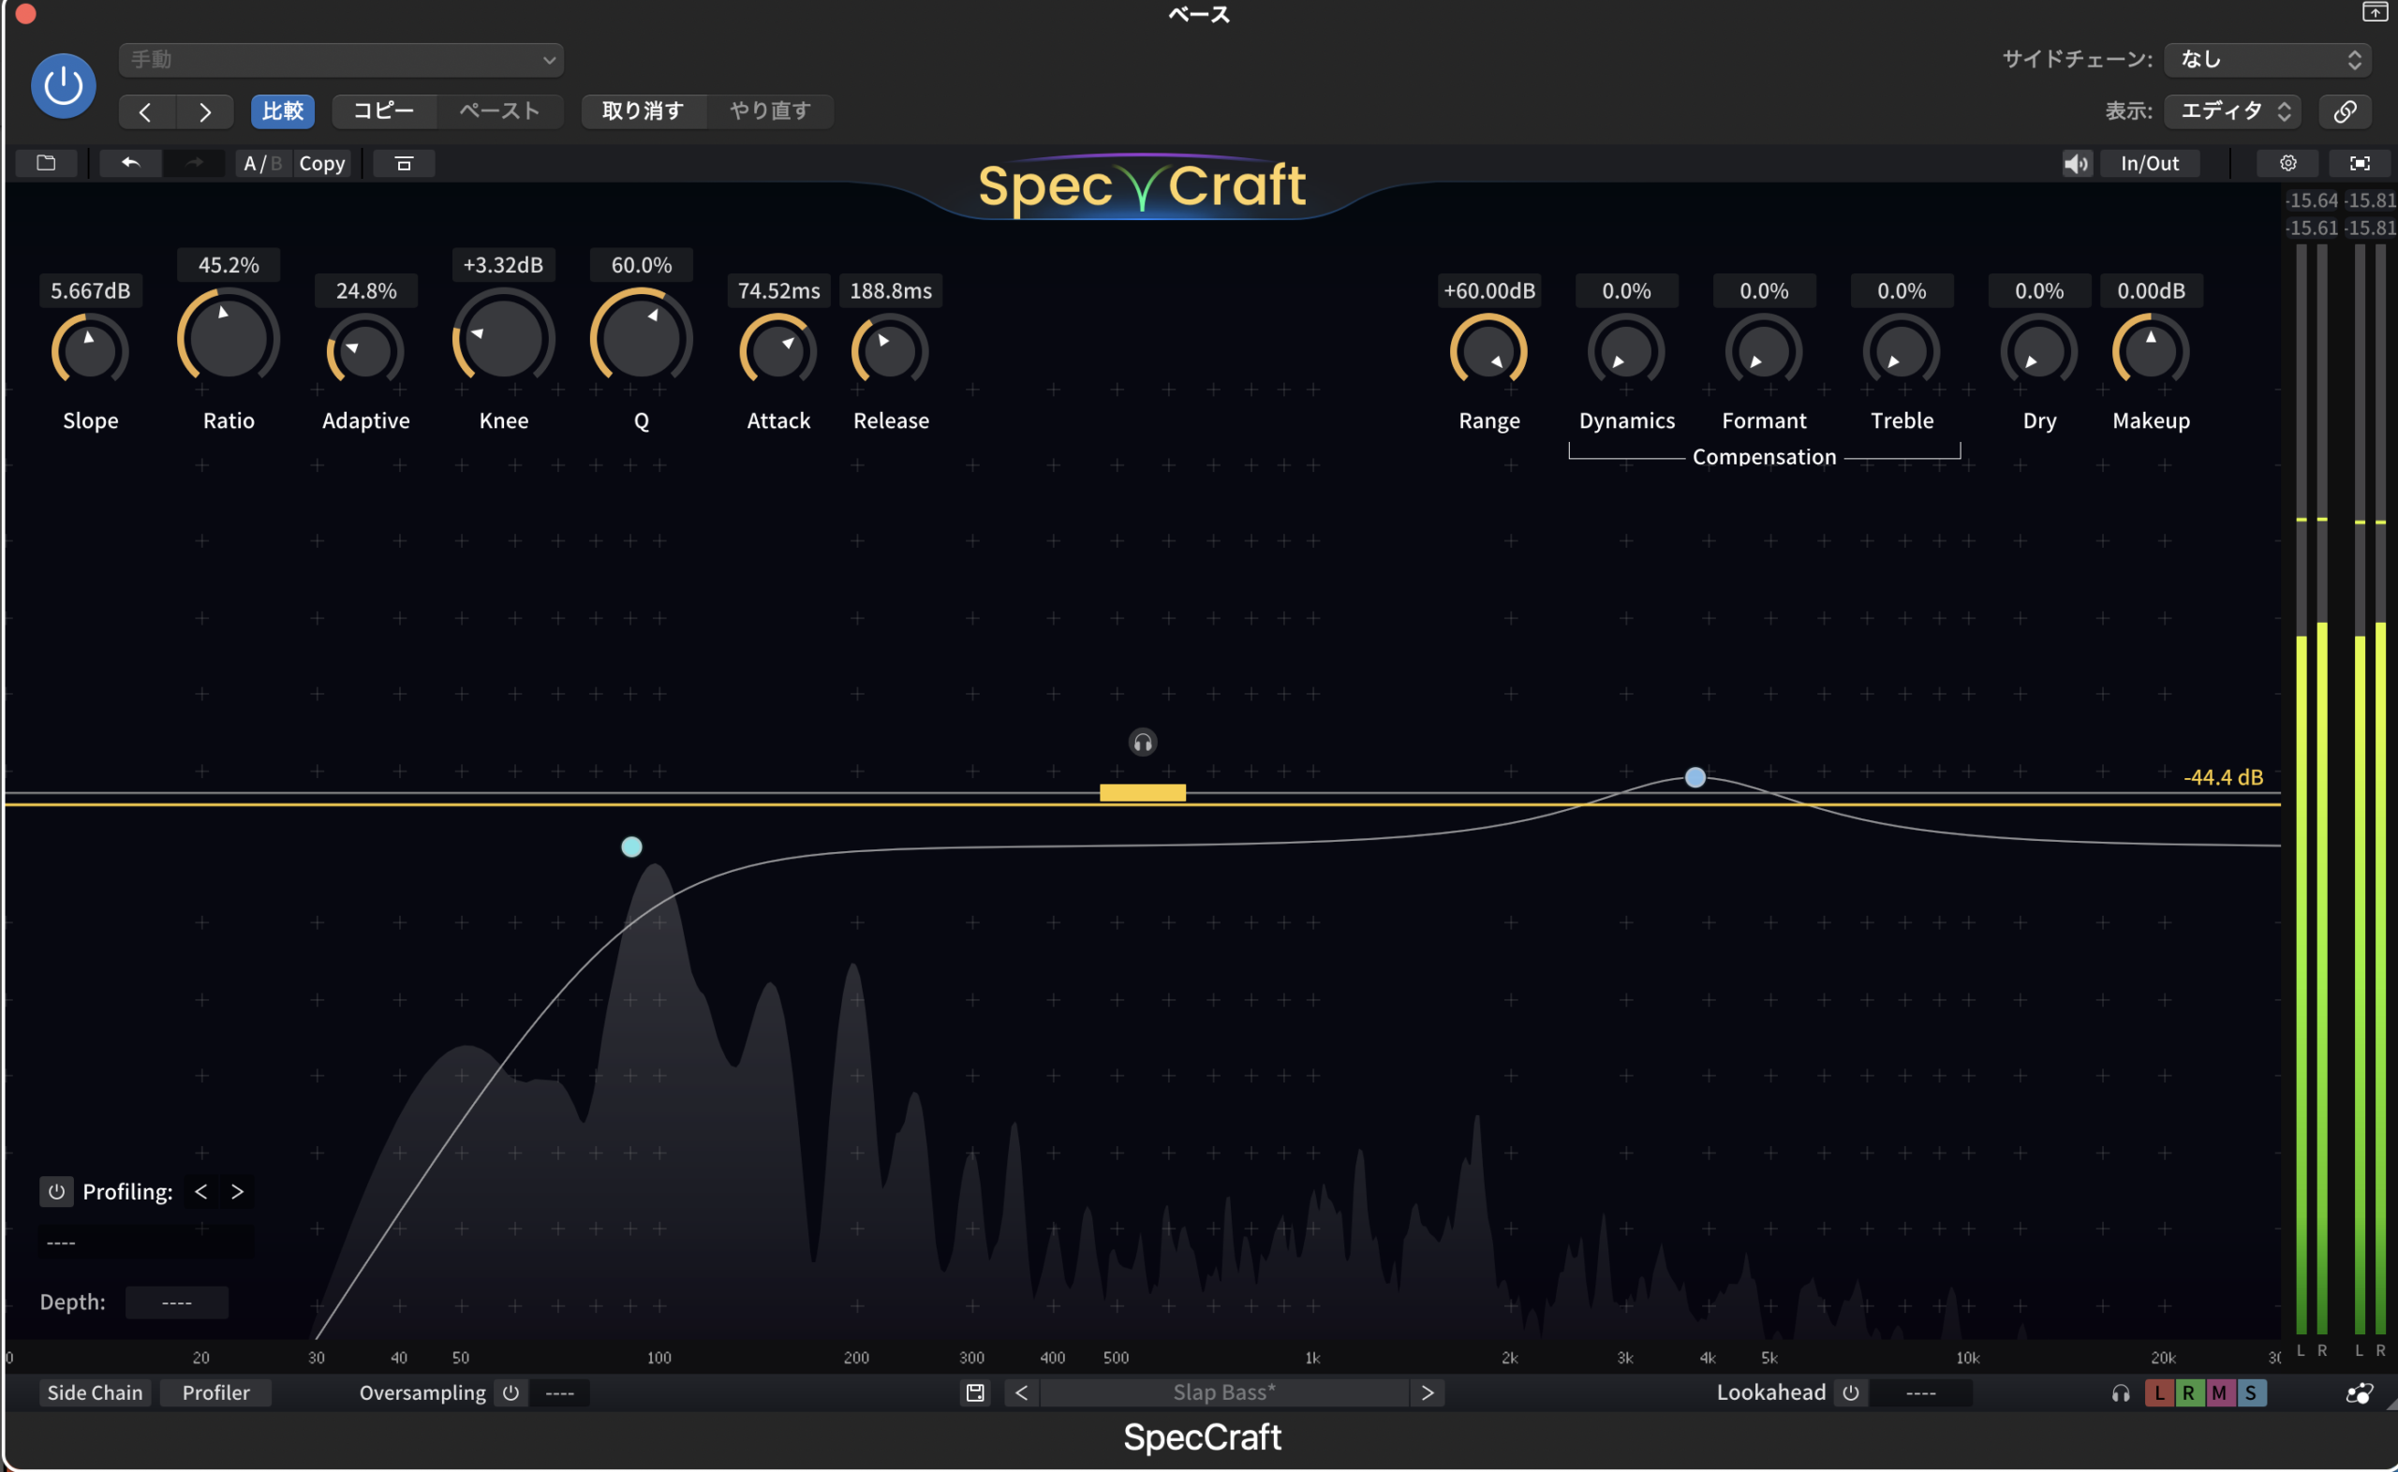Select previous Profiling option arrow
The width and height of the screenshot is (2398, 1472).
tap(201, 1192)
